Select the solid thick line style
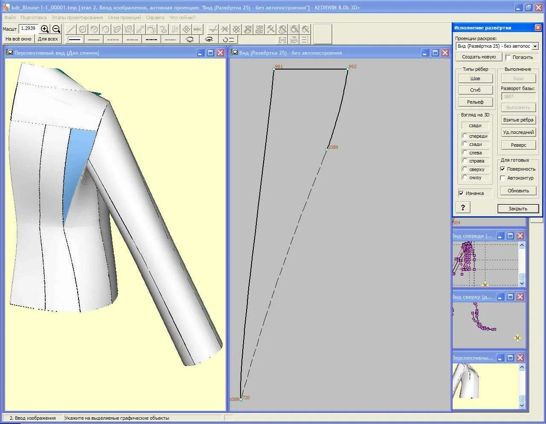The width and height of the screenshot is (546, 424). pos(75,39)
